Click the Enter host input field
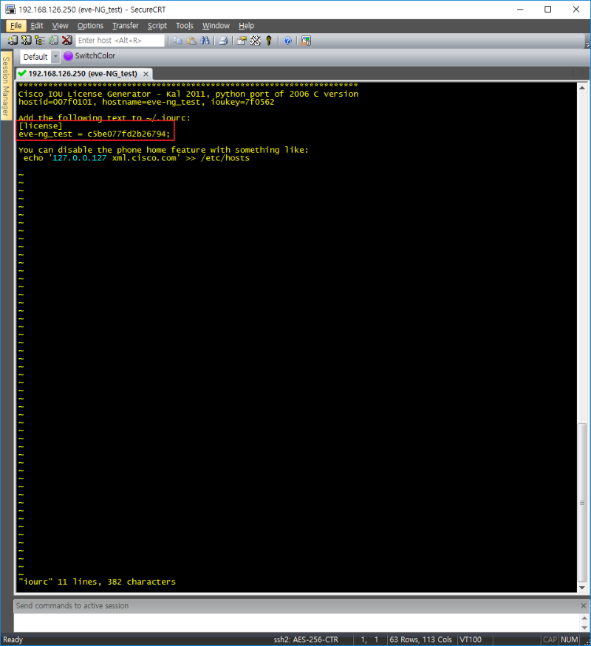The height and width of the screenshot is (646, 591). 120,41
